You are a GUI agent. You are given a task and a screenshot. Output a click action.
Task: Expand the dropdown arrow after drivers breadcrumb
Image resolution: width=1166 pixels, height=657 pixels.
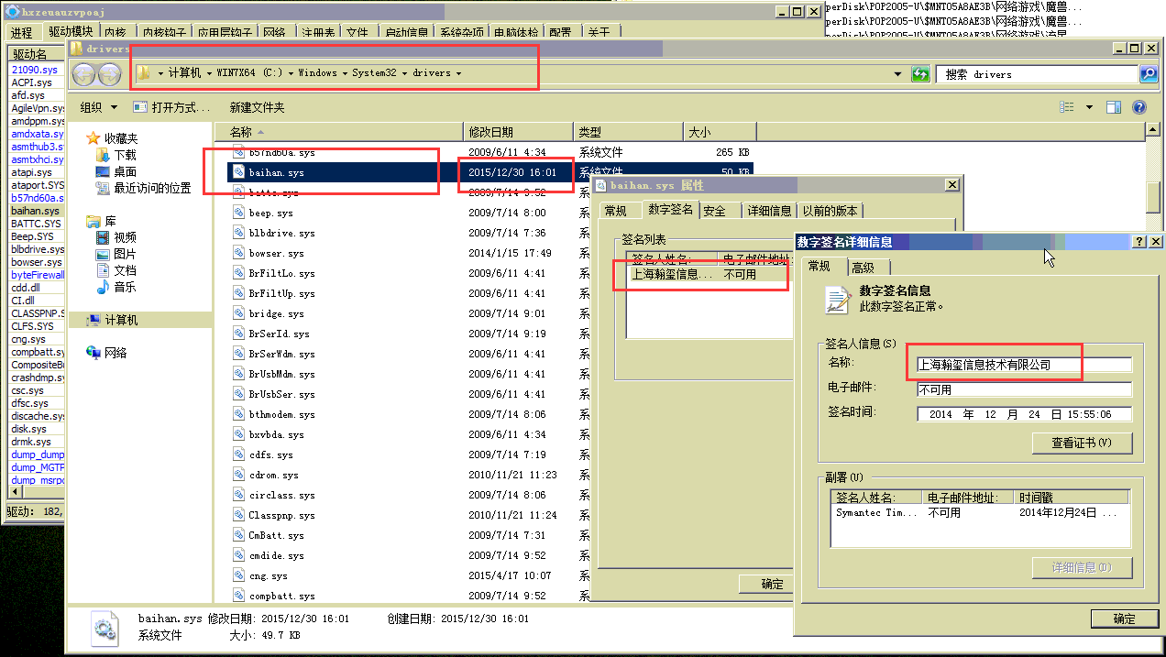pyautogui.click(x=458, y=73)
